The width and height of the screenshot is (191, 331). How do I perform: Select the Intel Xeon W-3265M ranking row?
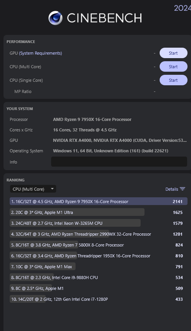tap(98, 223)
